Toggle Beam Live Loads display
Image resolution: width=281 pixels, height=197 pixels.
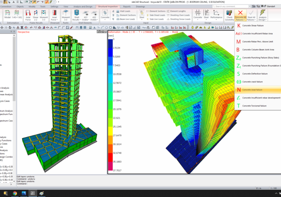coord(126,19)
